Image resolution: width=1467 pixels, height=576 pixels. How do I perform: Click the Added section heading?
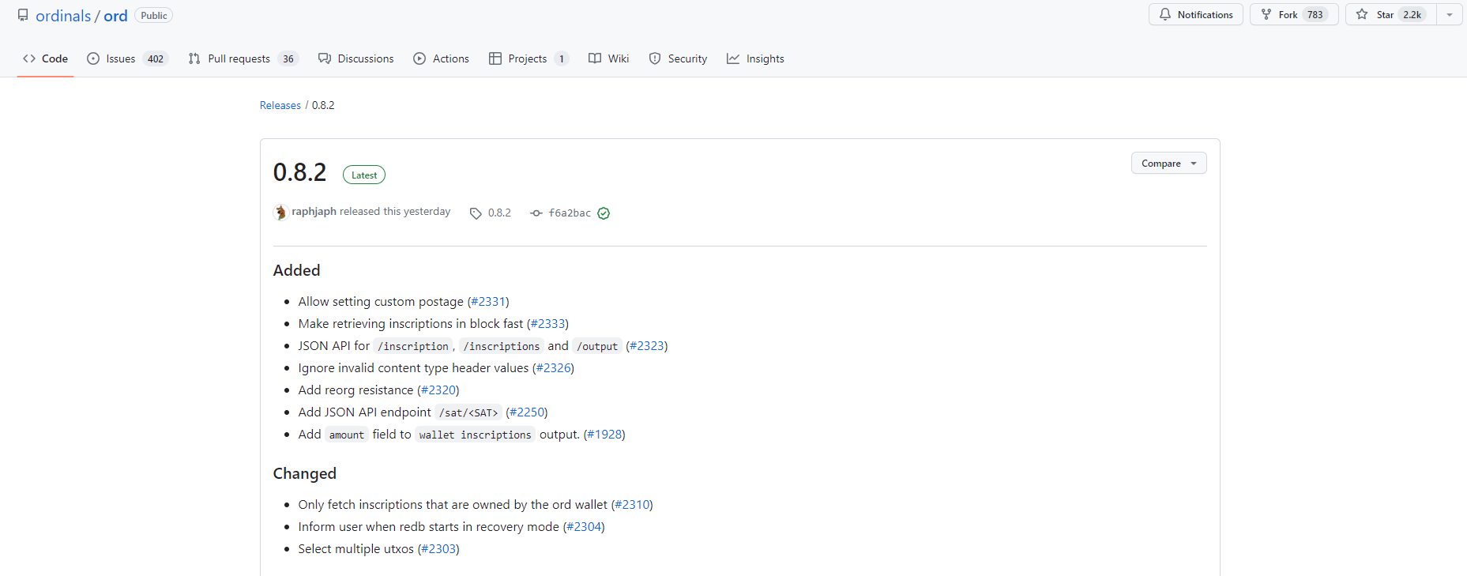click(x=296, y=270)
